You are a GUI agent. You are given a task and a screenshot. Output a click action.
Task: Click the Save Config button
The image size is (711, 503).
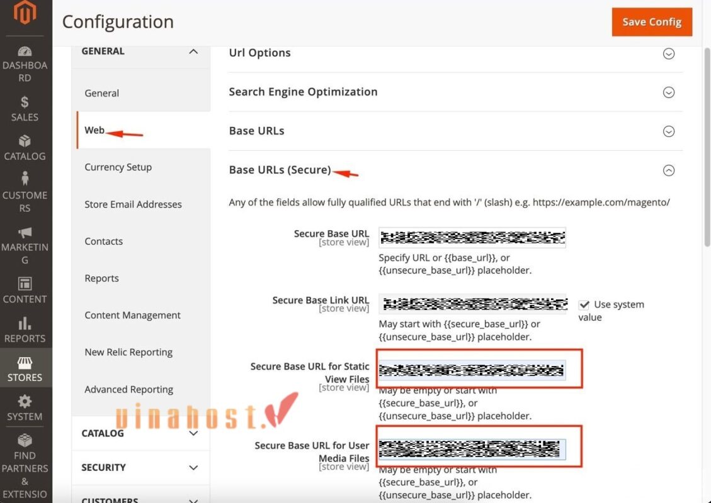[x=652, y=22]
